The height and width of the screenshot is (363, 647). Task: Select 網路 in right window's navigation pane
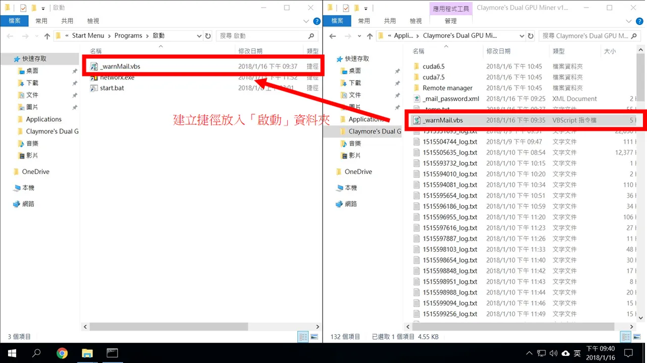350,204
